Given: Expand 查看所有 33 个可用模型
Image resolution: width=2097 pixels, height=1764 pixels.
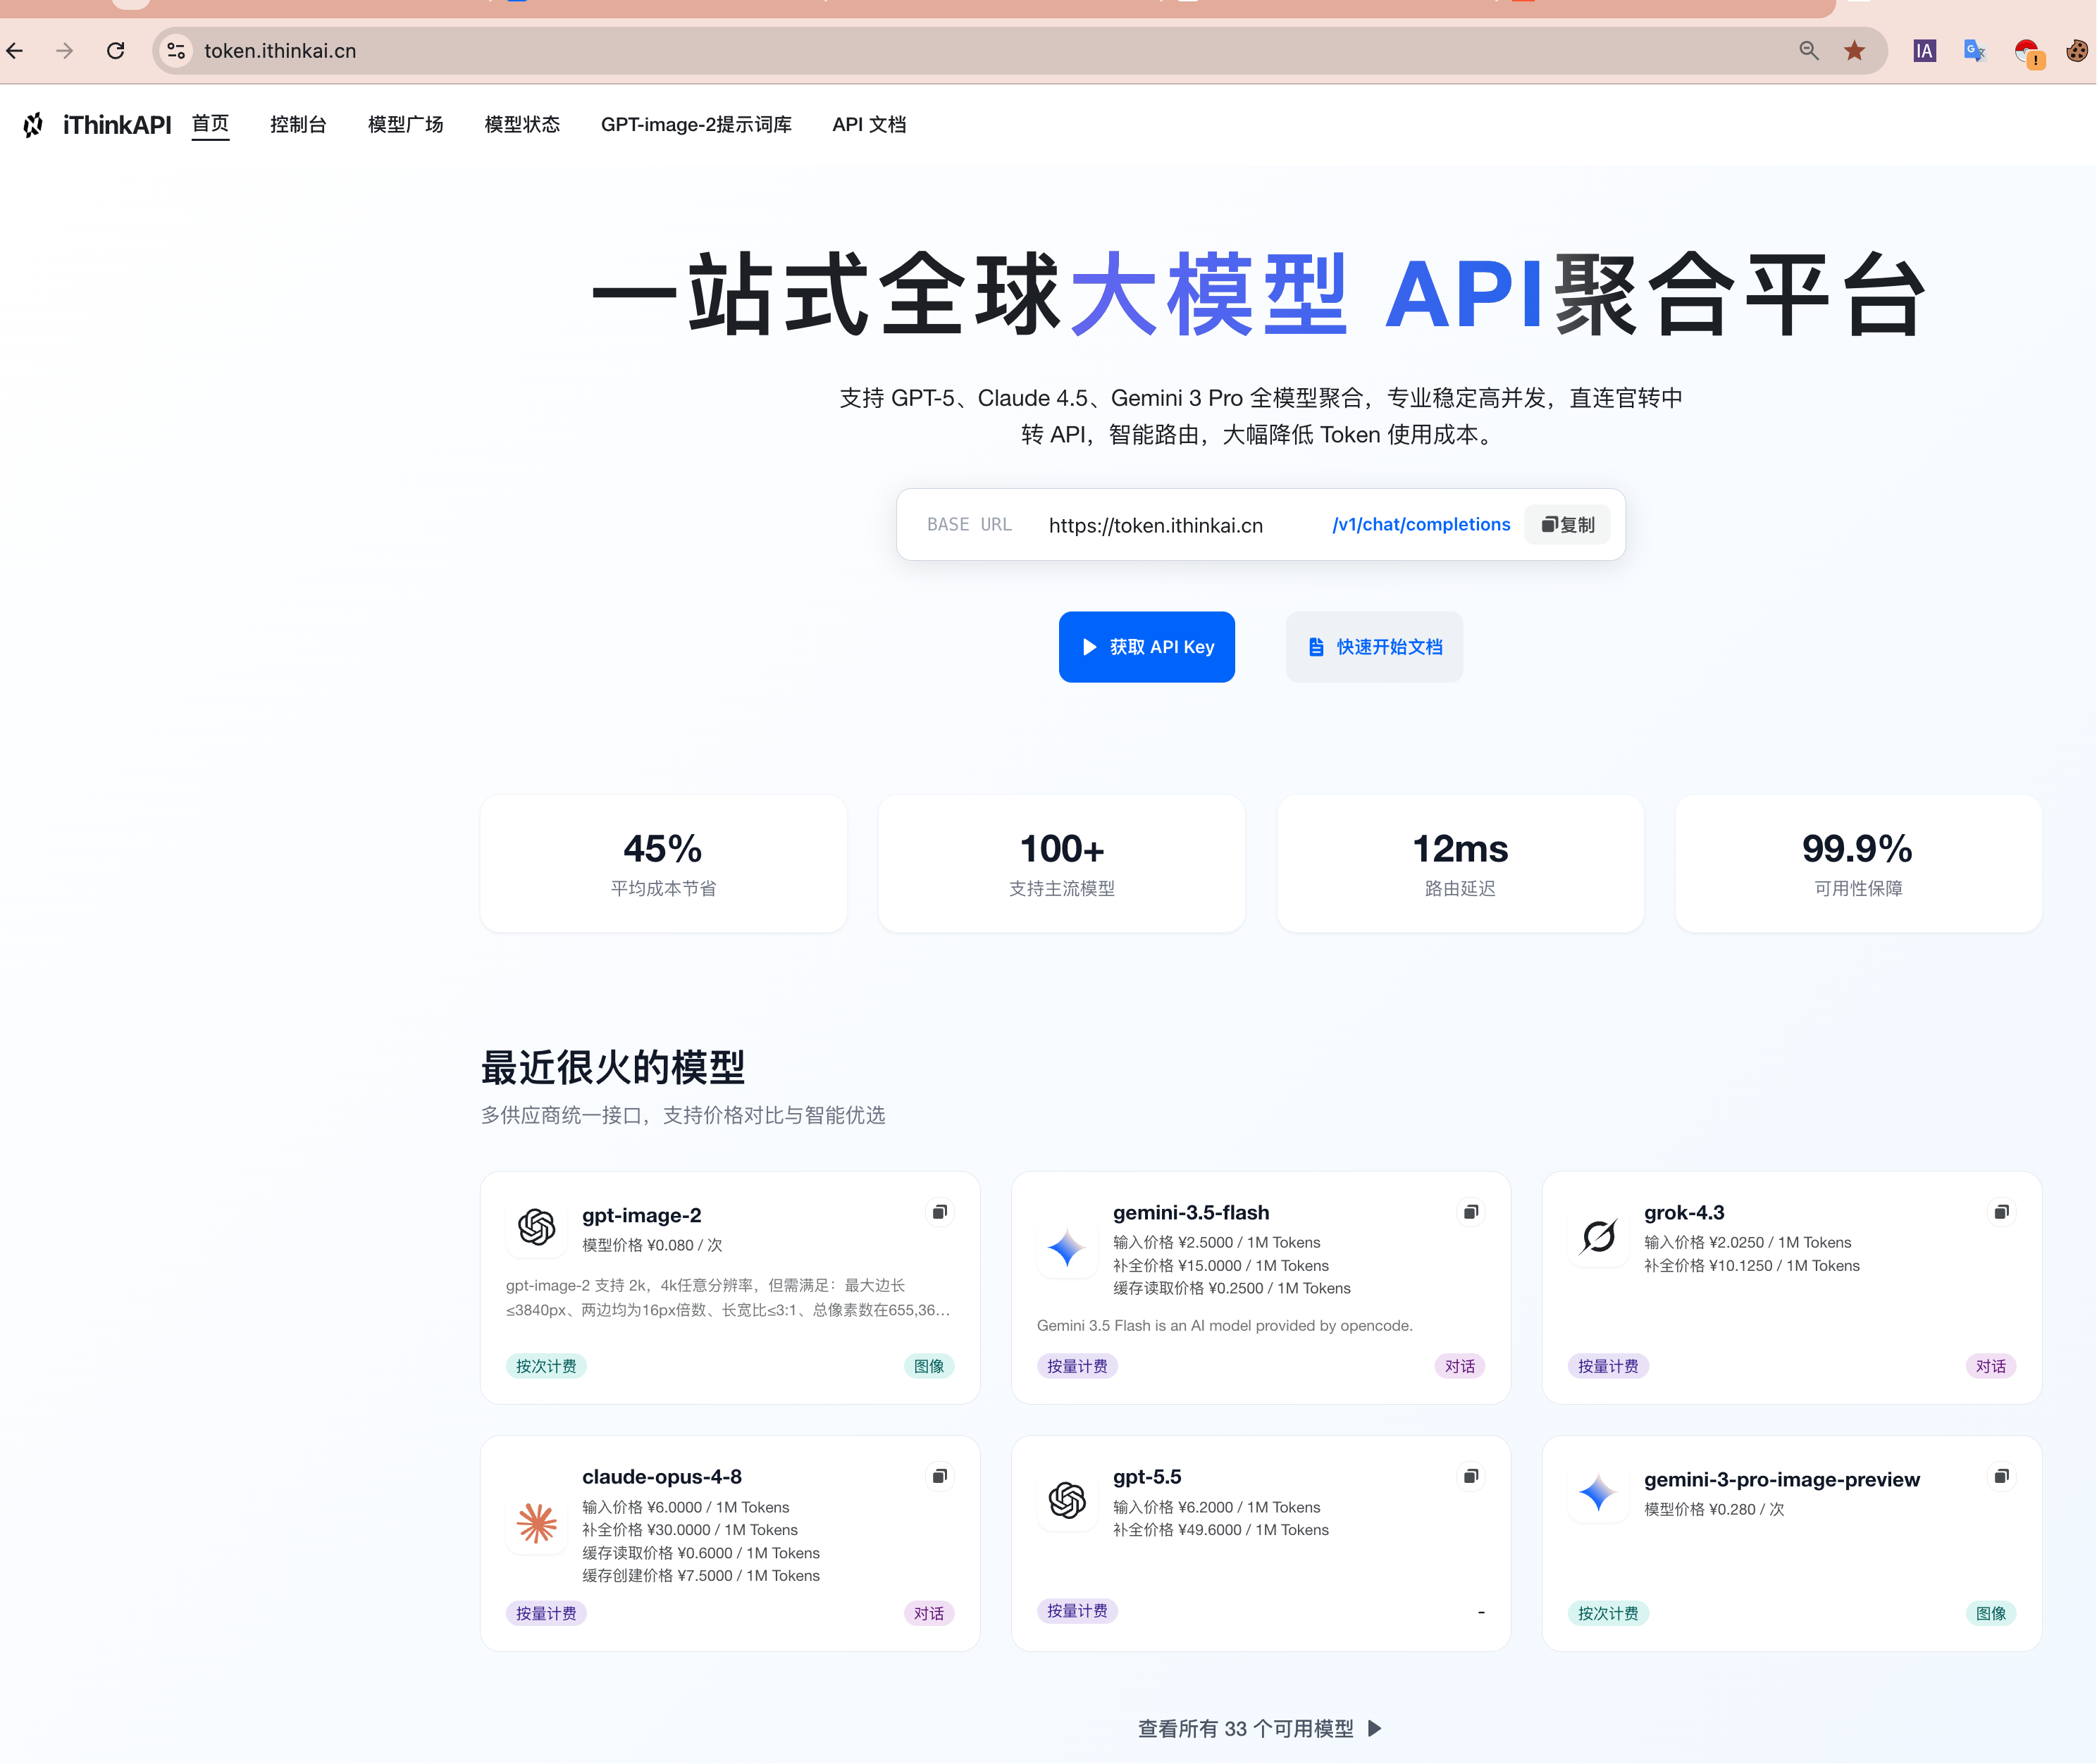Looking at the screenshot, I should pos(1259,1729).
